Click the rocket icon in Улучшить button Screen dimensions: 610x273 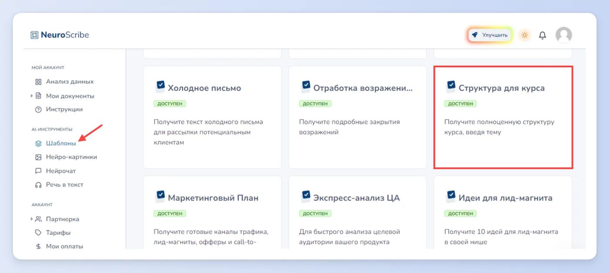(x=475, y=35)
